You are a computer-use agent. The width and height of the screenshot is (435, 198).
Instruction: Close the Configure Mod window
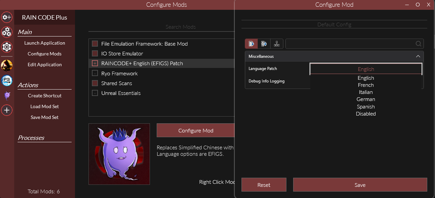click(429, 5)
